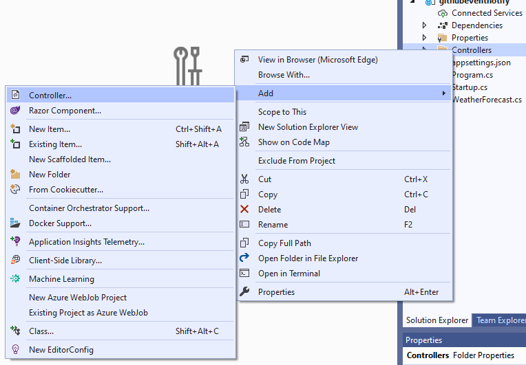This screenshot has width=526, height=365.
Task: Choose Scope to This
Action: pos(344,112)
